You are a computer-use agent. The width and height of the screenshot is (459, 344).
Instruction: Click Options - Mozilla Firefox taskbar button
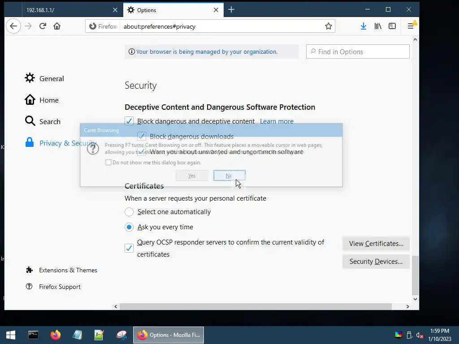point(169,335)
